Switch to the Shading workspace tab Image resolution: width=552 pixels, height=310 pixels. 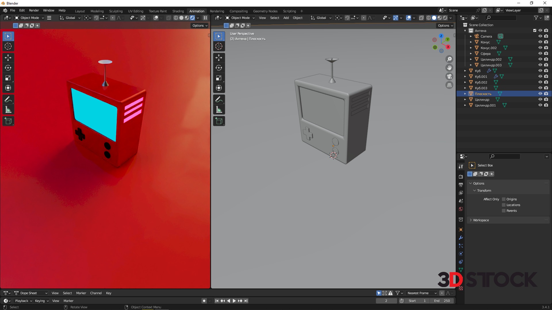coord(178,11)
